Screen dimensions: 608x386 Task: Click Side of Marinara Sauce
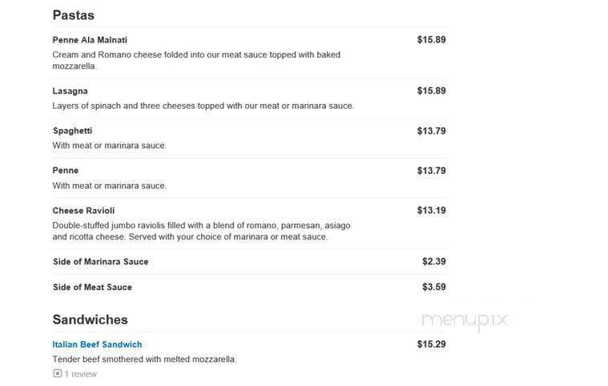click(100, 262)
